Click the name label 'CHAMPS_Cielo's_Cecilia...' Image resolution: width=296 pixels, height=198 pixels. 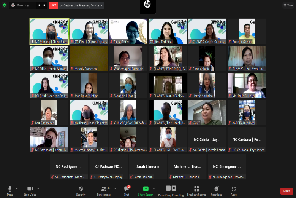click(x=209, y=42)
